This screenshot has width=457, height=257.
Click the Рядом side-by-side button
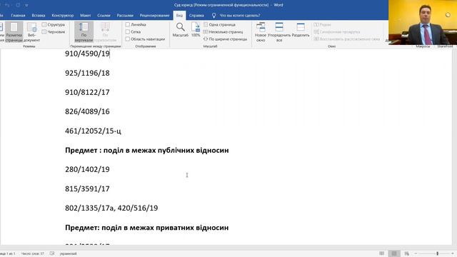tap(322, 25)
